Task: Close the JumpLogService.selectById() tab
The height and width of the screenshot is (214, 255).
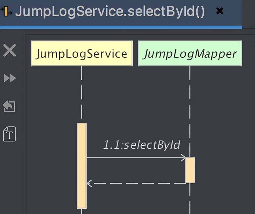Action: point(220,11)
